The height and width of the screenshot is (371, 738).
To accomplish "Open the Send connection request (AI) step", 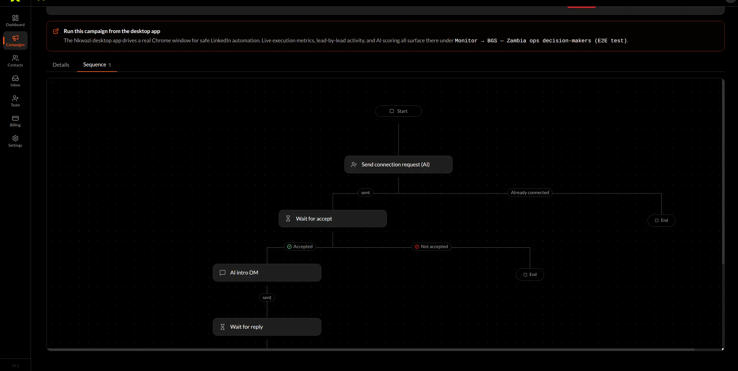I will [x=398, y=165].
